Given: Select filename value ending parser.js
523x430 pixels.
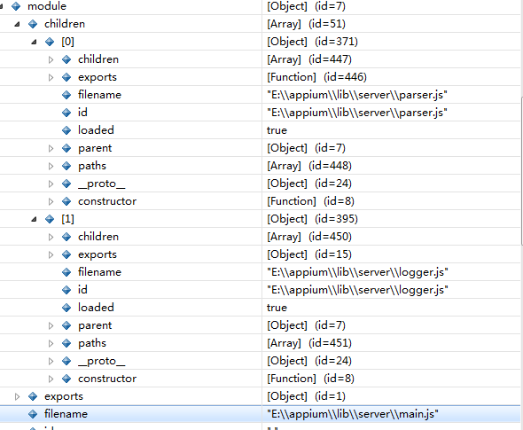Looking at the screenshot, I should click(357, 95).
